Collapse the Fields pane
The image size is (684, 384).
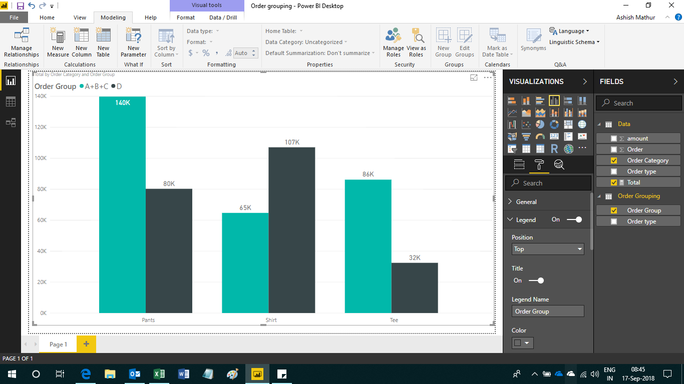click(675, 81)
